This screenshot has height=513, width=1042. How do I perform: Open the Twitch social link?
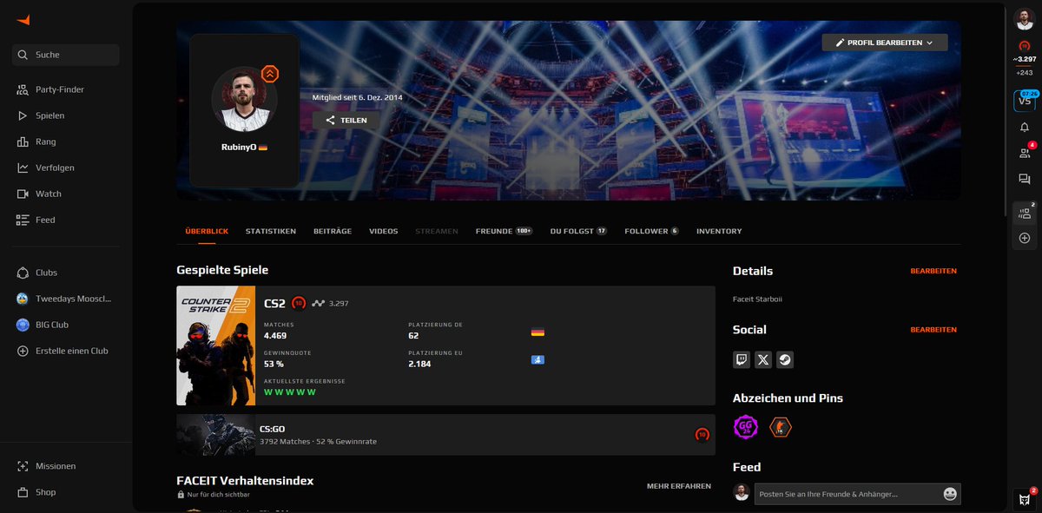point(742,359)
